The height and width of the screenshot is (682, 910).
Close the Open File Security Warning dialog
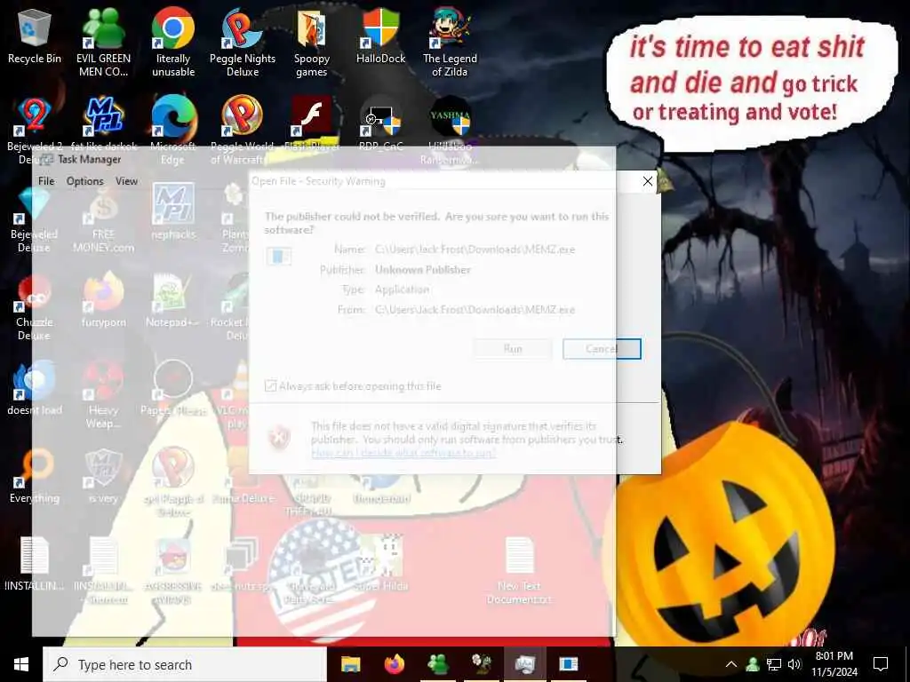(x=648, y=181)
